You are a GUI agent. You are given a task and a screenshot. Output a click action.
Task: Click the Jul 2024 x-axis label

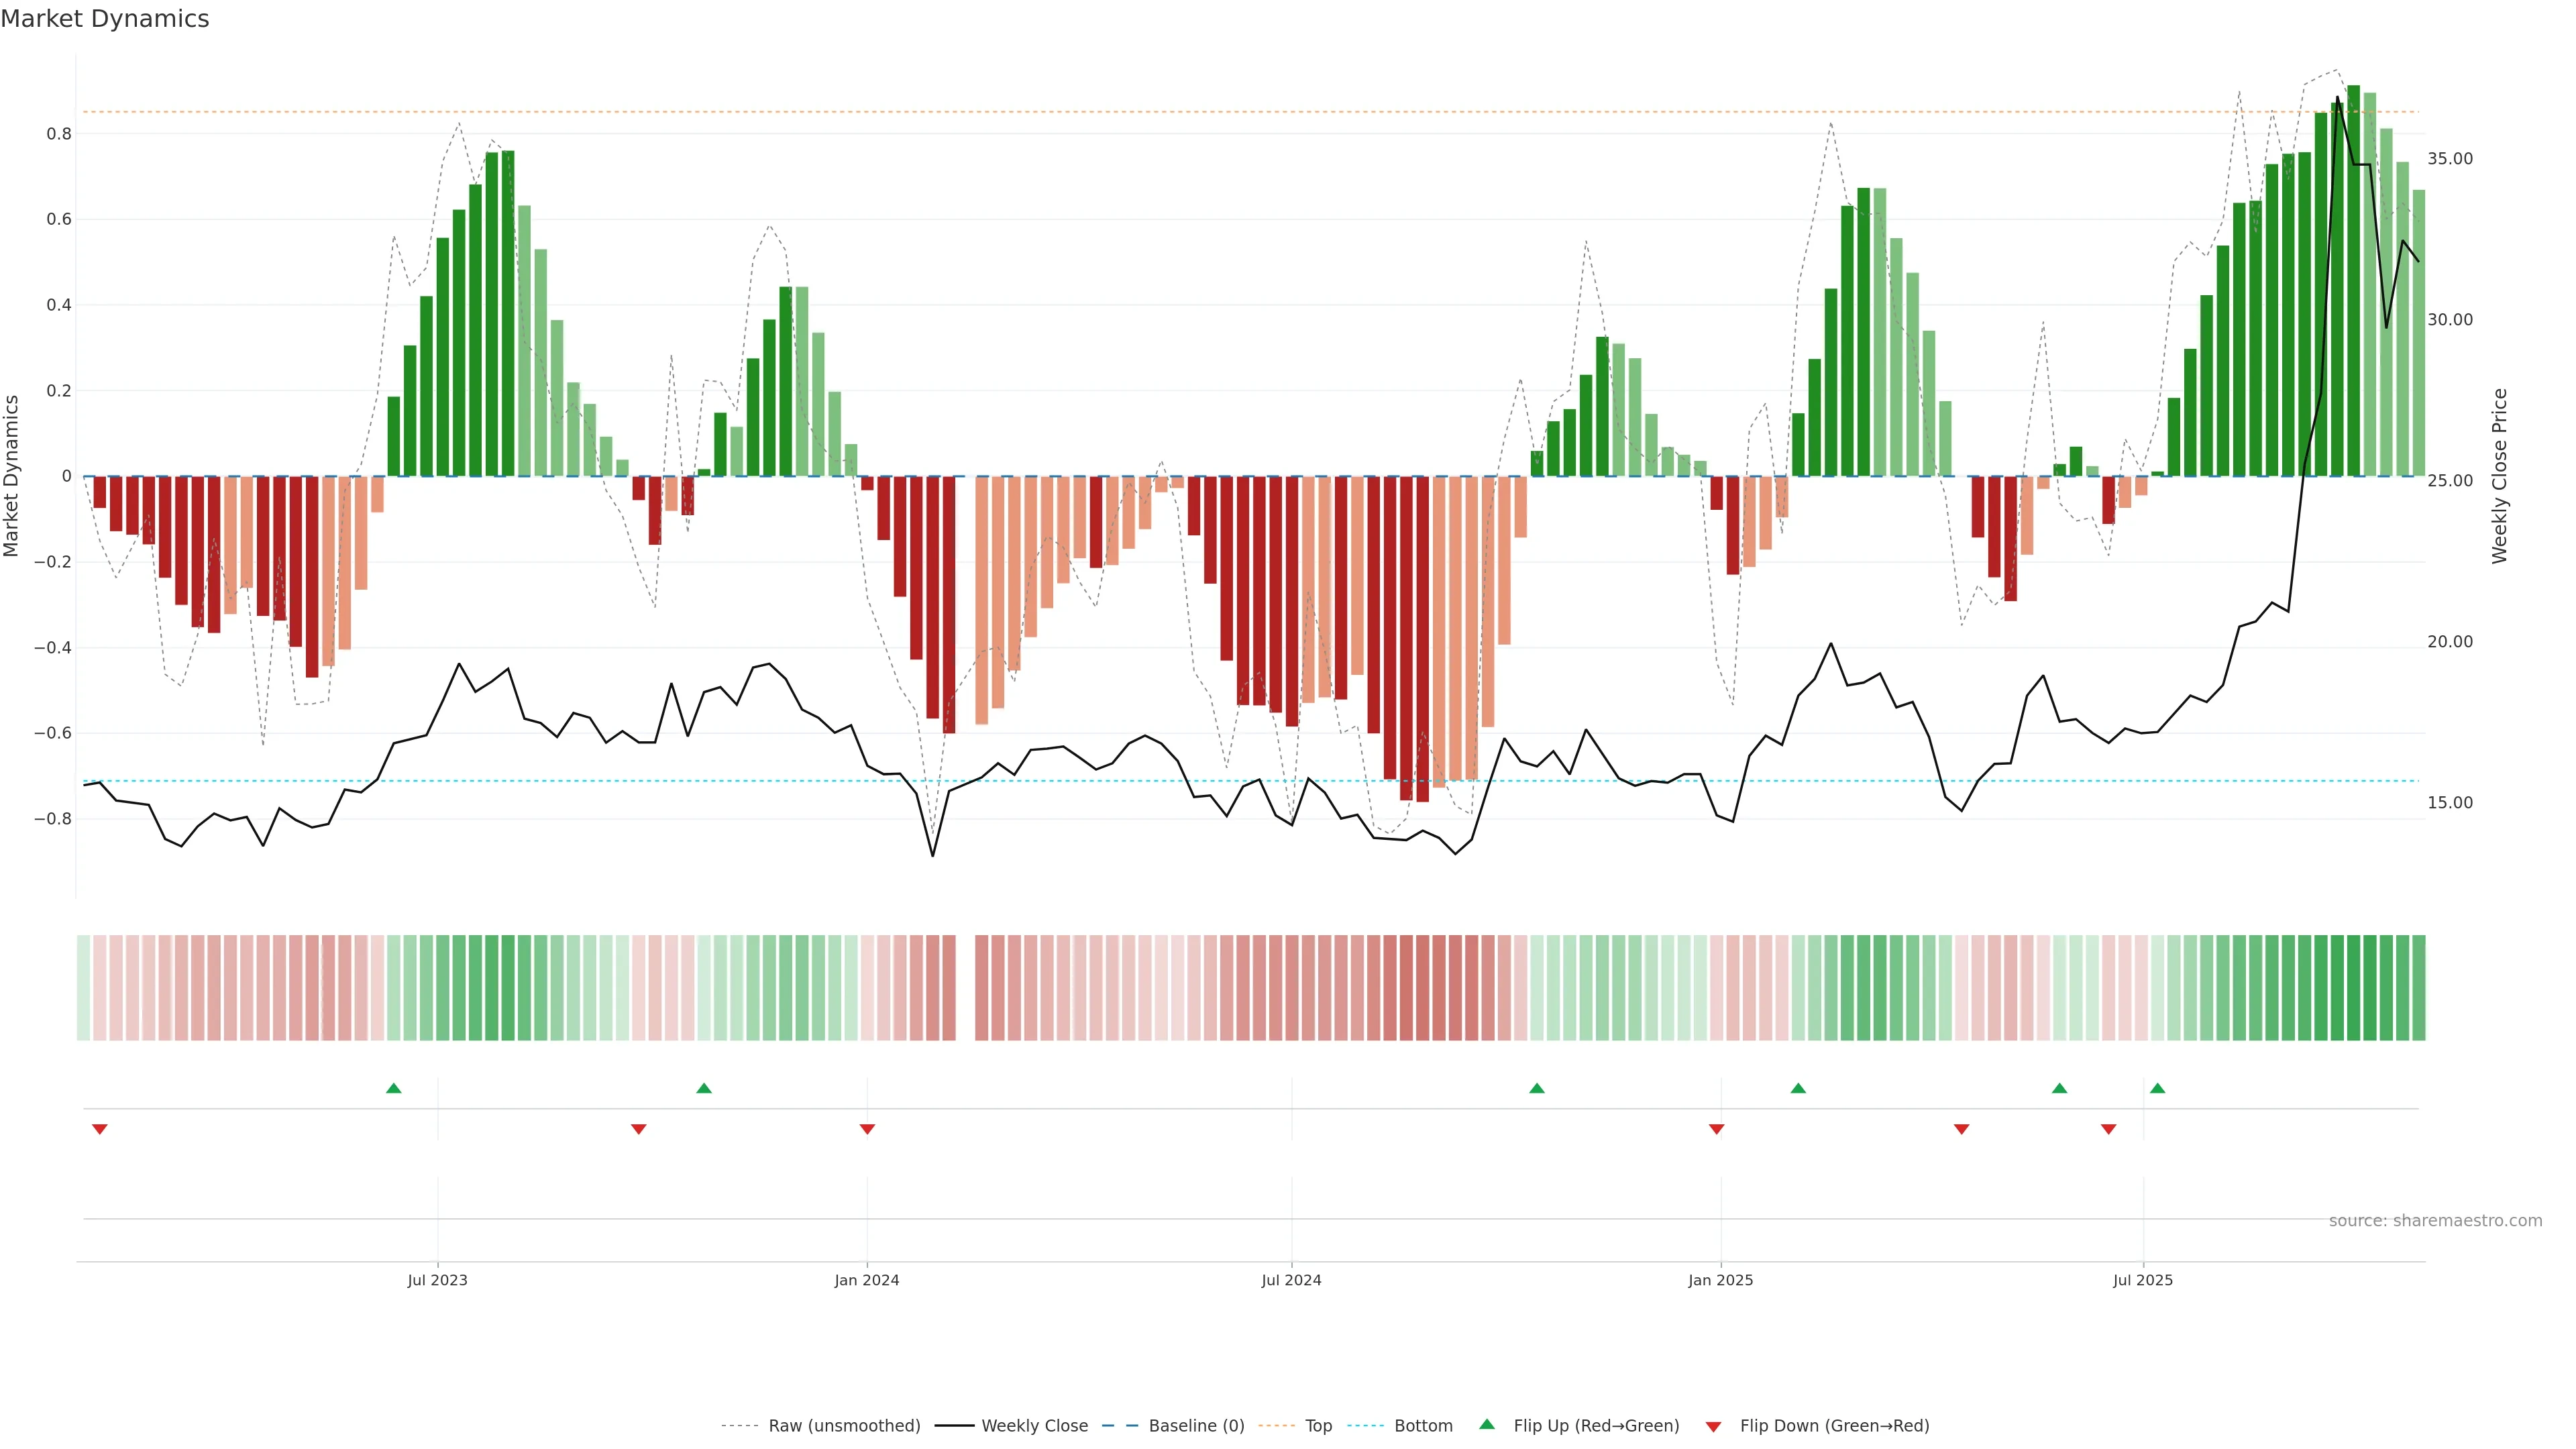point(1291,1280)
